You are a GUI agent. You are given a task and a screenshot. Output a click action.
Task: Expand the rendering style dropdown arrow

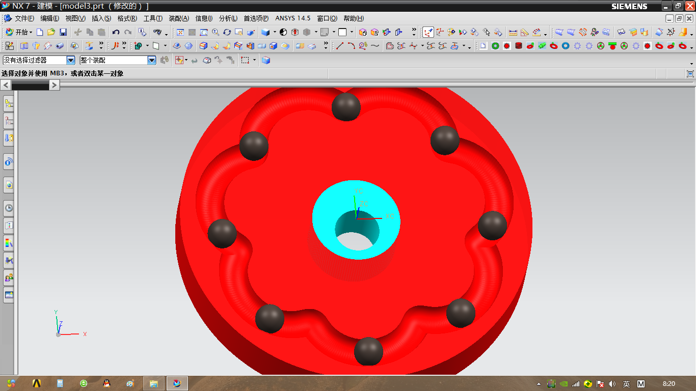[x=275, y=32]
